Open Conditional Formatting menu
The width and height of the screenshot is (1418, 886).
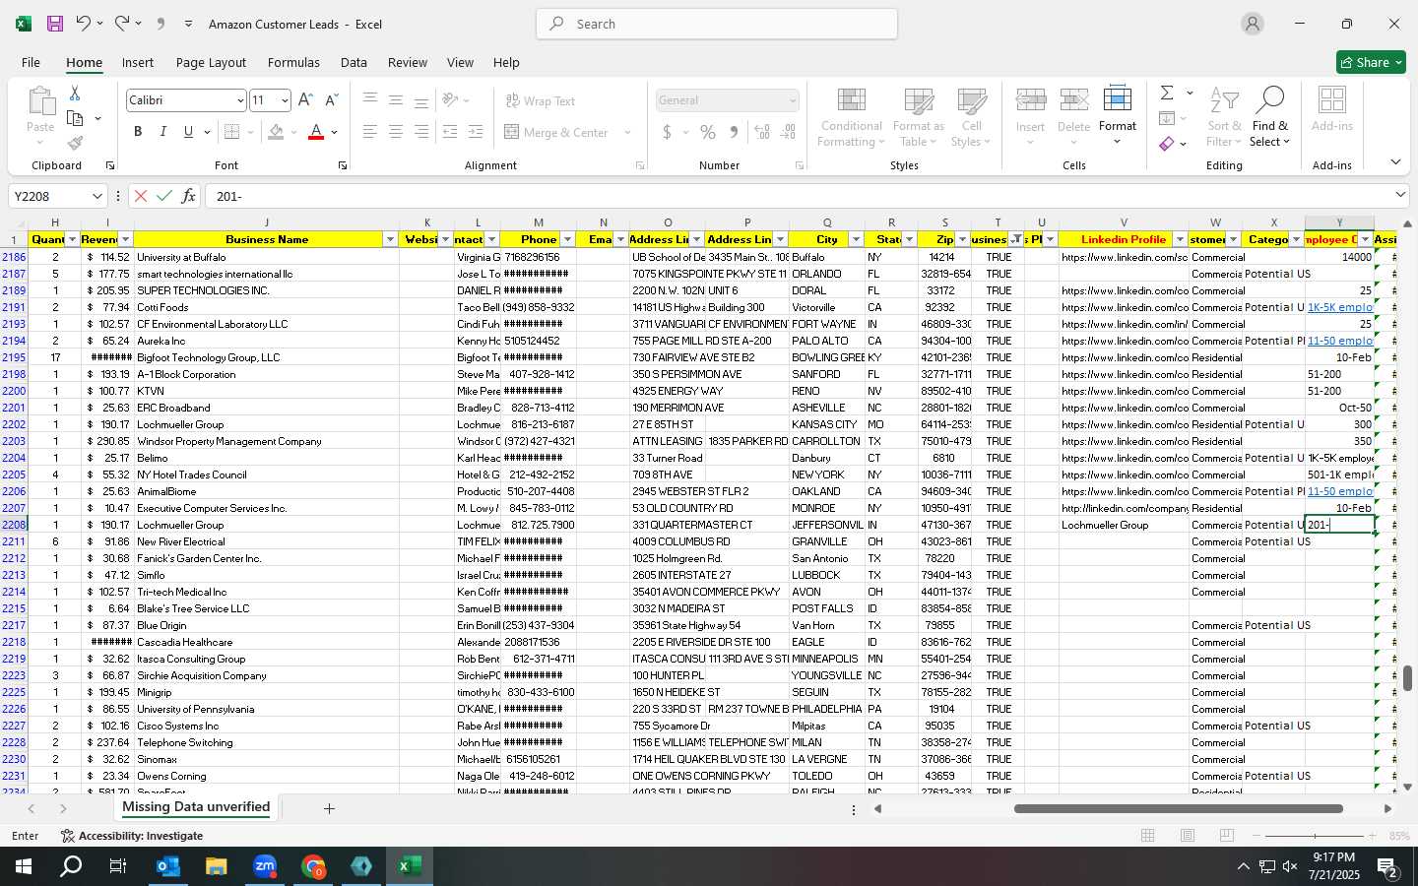851,118
